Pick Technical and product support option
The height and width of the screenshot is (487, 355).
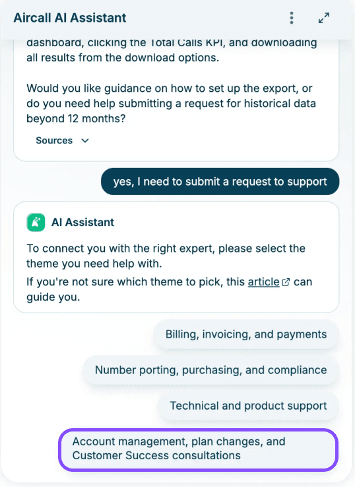pyautogui.click(x=248, y=406)
